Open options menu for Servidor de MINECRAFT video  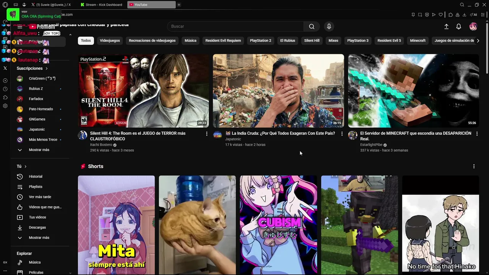477,134
